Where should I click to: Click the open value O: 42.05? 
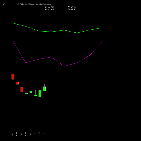(49, 10)
